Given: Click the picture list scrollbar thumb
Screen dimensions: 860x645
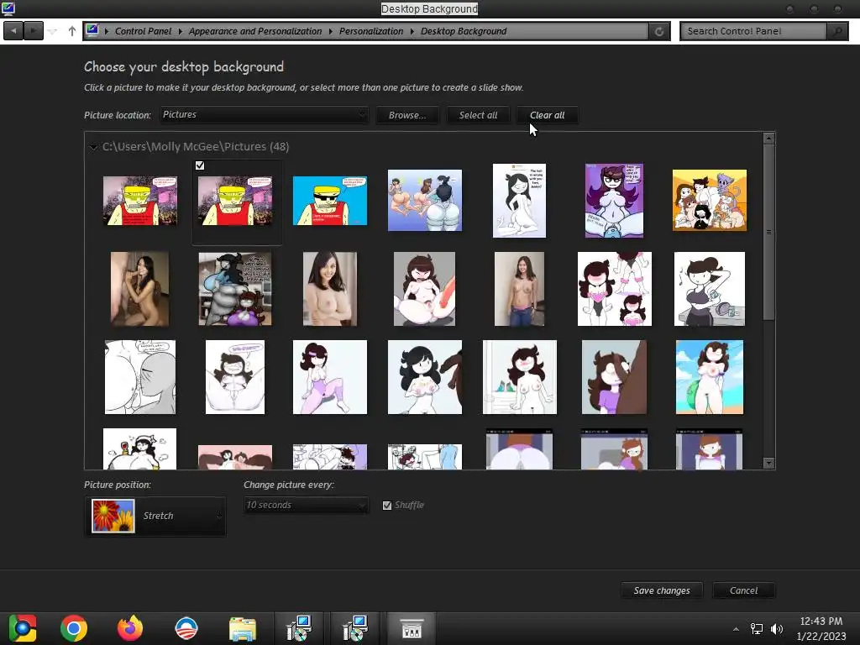Looking at the screenshot, I should (769, 232).
